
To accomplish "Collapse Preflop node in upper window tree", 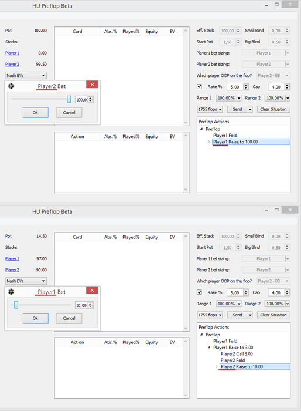I will point(201,129).
